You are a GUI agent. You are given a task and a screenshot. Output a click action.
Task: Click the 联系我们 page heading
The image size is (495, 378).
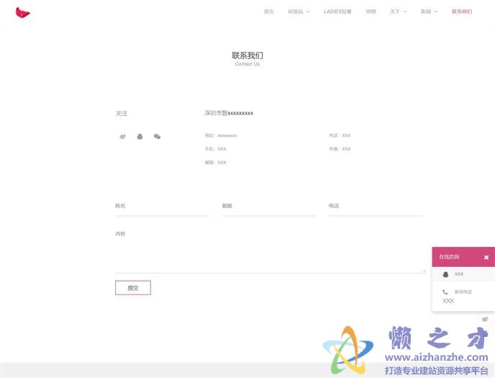(247, 55)
